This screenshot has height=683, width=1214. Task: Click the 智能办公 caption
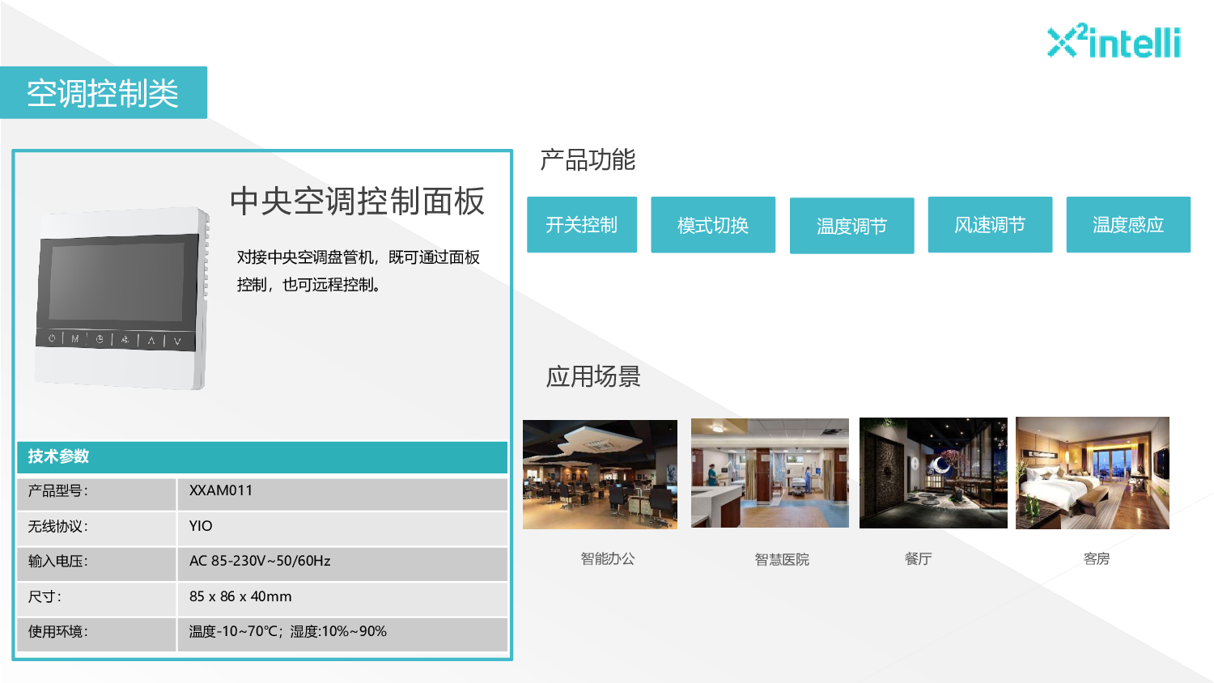point(608,558)
